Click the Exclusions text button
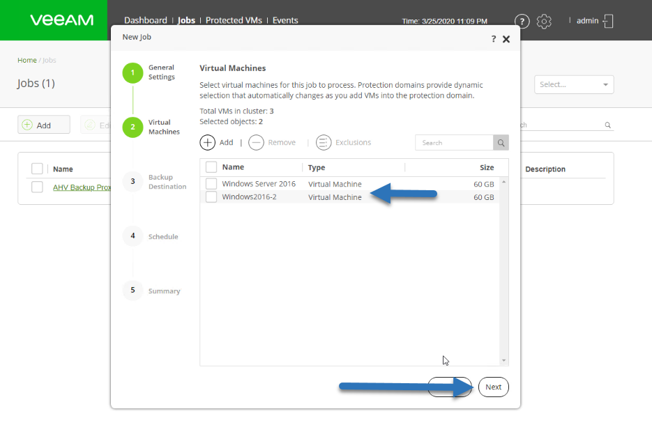Screen dimensions: 652x448 tap(353, 143)
